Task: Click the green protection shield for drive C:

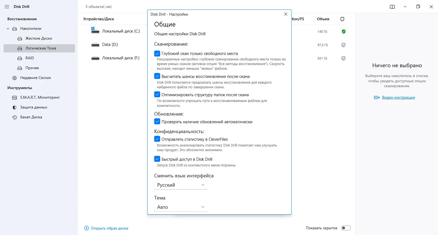Action: pyautogui.click(x=344, y=31)
